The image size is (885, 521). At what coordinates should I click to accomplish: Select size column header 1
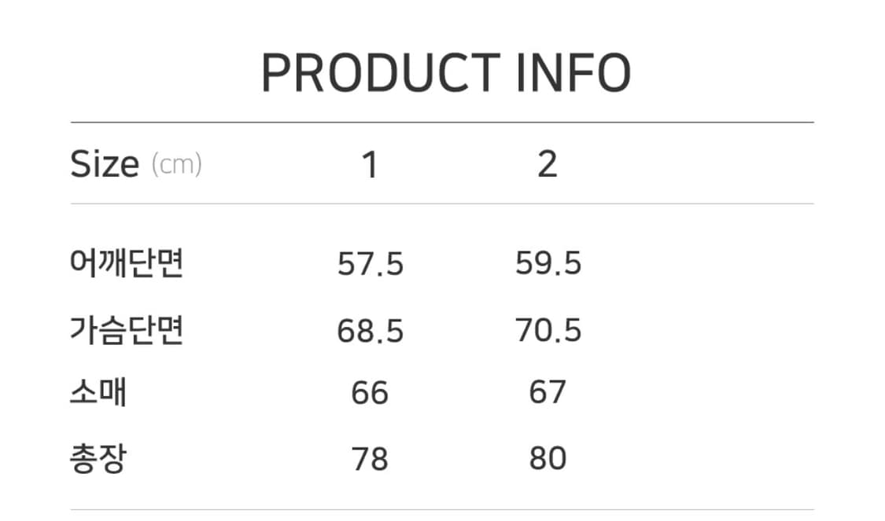click(370, 165)
